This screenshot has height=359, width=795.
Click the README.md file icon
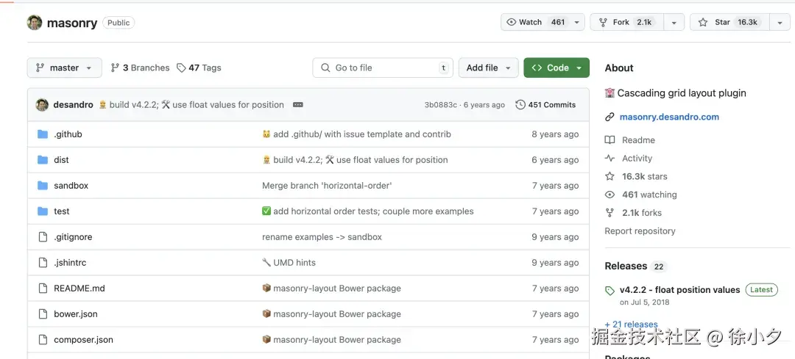pos(43,289)
